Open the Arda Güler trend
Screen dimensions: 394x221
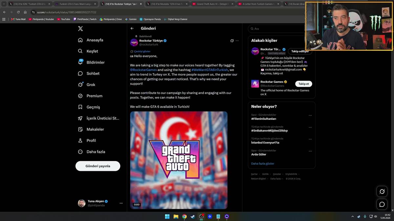[259, 154]
